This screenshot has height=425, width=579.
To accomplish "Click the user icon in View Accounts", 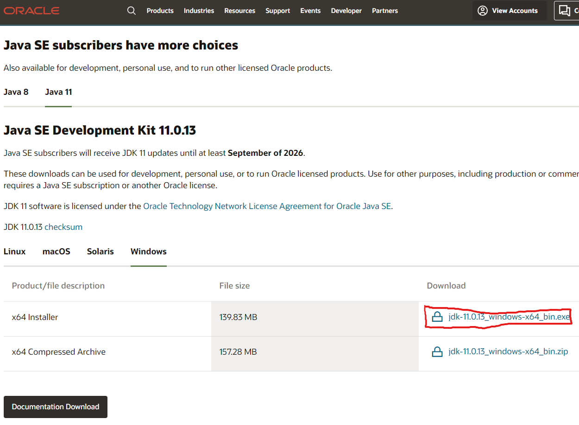I will 483,11.
